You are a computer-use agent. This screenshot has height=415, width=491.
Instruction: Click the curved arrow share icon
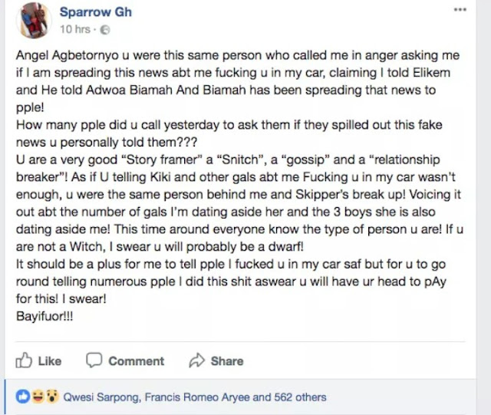[196, 361]
